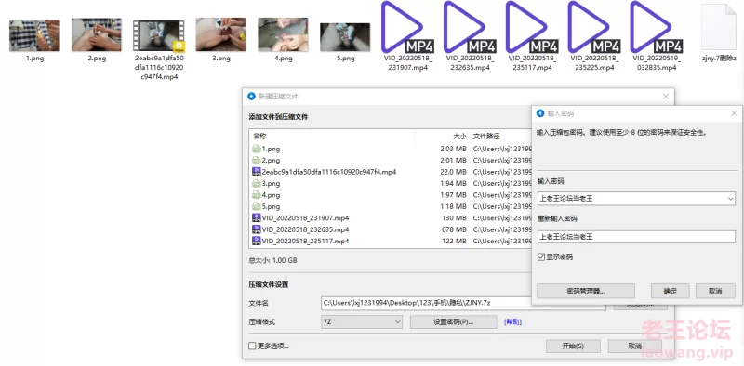Open the [帮助] help link

(x=512, y=322)
